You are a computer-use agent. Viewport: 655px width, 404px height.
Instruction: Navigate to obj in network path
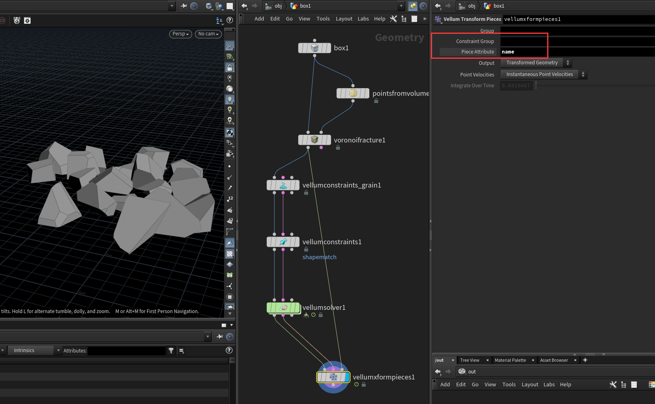click(x=278, y=6)
